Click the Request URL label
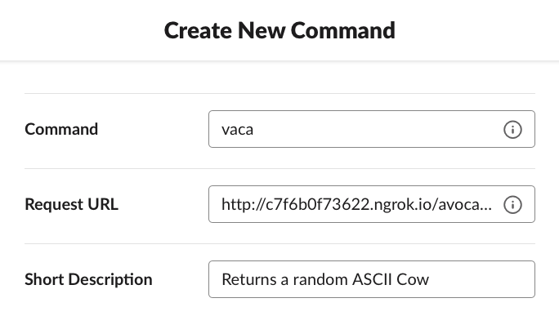The width and height of the screenshot is (559, 316). (x=71, y=204)
